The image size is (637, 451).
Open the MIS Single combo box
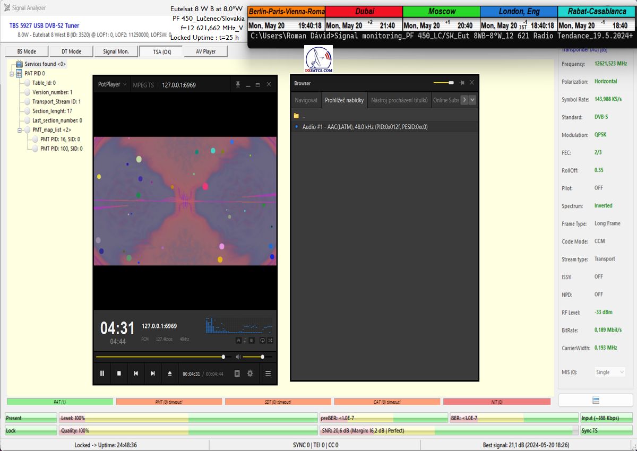(x=610, y=372)
